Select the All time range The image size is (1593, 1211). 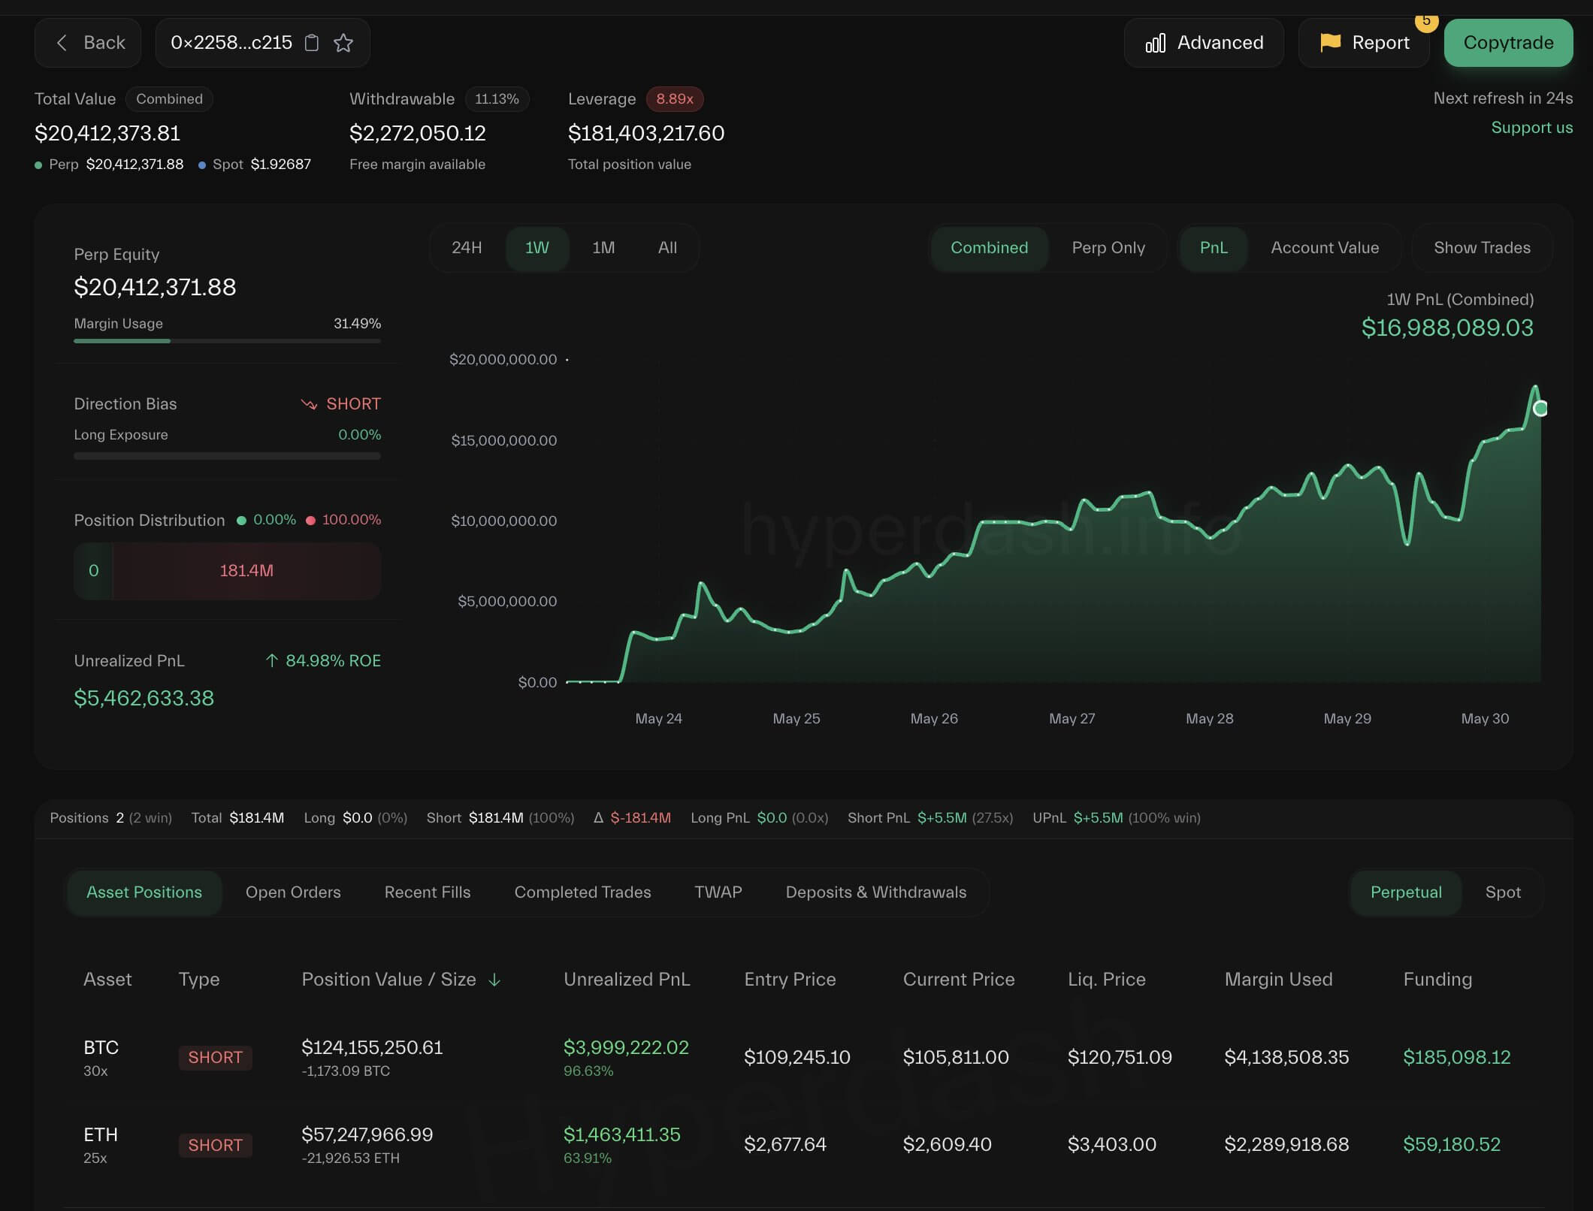[x=667, y=248]
